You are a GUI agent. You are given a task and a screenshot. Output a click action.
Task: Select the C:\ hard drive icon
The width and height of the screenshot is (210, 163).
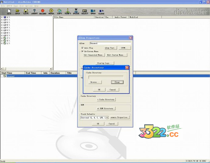tap(5, 20)
